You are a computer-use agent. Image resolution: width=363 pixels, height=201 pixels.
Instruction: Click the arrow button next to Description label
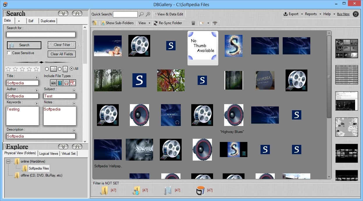(x=74, y=131)
